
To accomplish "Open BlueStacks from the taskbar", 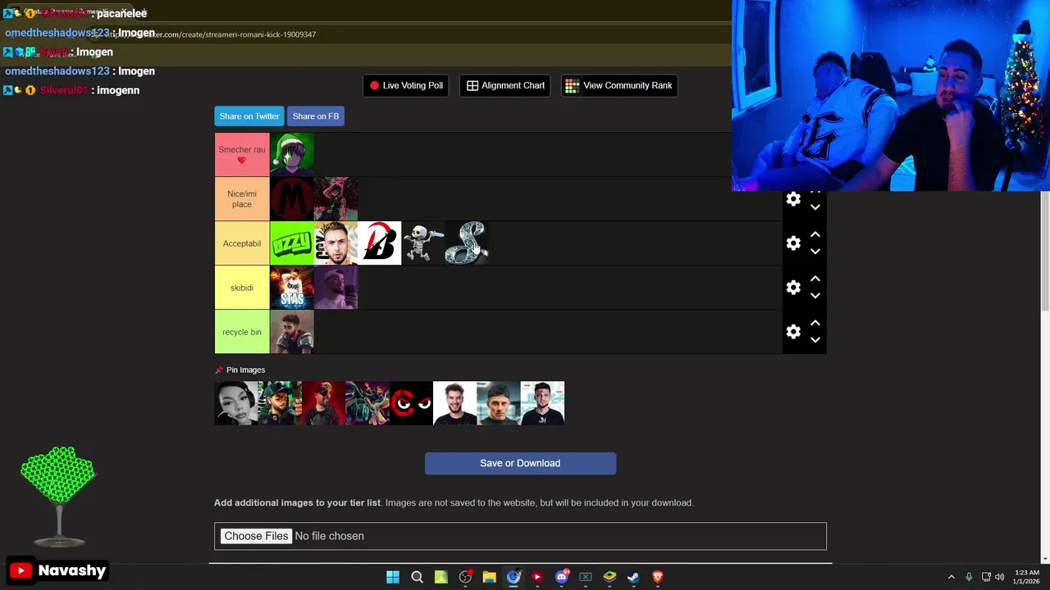I will point(609,577).
